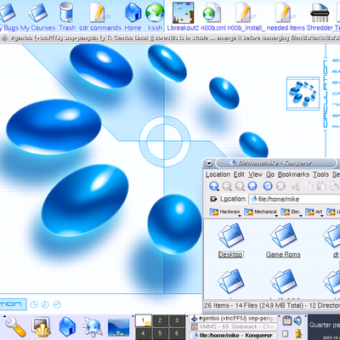Activate the file:/home/mike Konqueror taskbar entry

click(234, 335)
